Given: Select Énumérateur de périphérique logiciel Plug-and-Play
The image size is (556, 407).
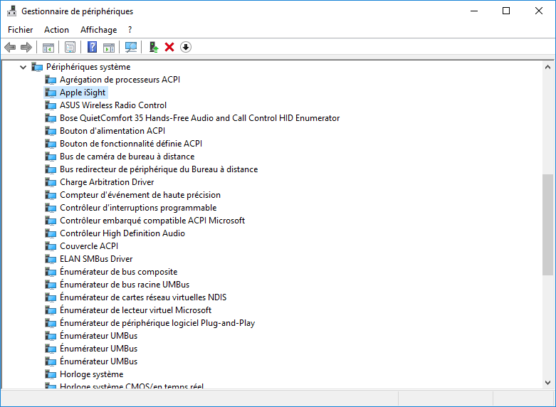Looking at the screenshot, I should (157, 323).
